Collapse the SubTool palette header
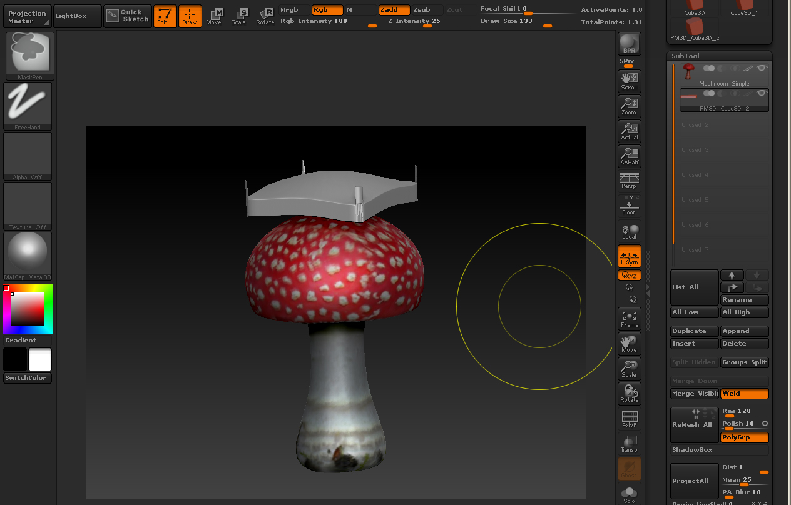The width and height of the screenshot is (791, 505). (720, 56)
